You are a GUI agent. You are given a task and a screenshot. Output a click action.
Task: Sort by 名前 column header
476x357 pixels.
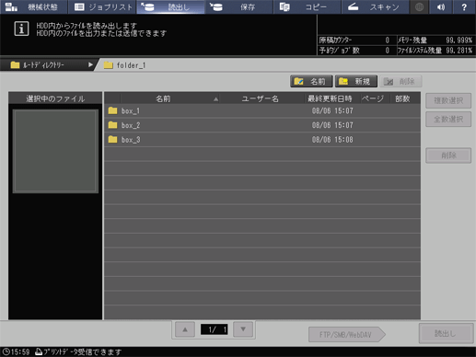coord(169,98)
